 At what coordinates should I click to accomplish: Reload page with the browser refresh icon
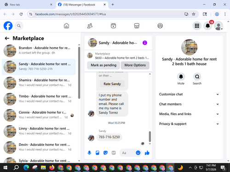[21, 14]
